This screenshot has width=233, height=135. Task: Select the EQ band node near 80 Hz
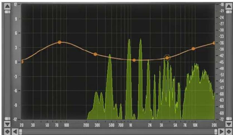60,42
